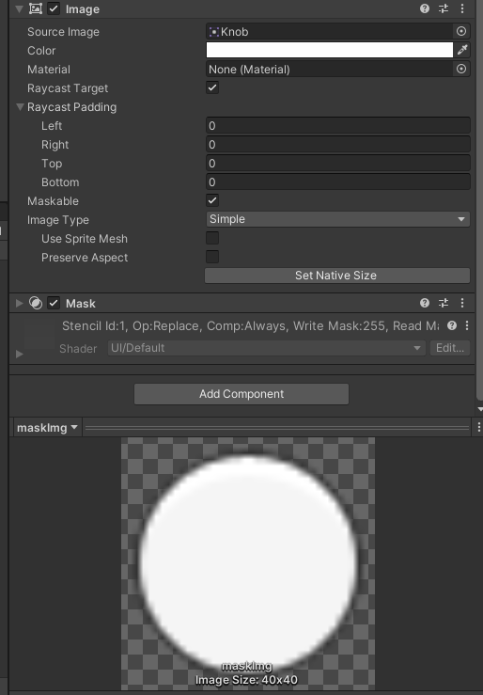Open the preview panel options menu

coord(478,427)
